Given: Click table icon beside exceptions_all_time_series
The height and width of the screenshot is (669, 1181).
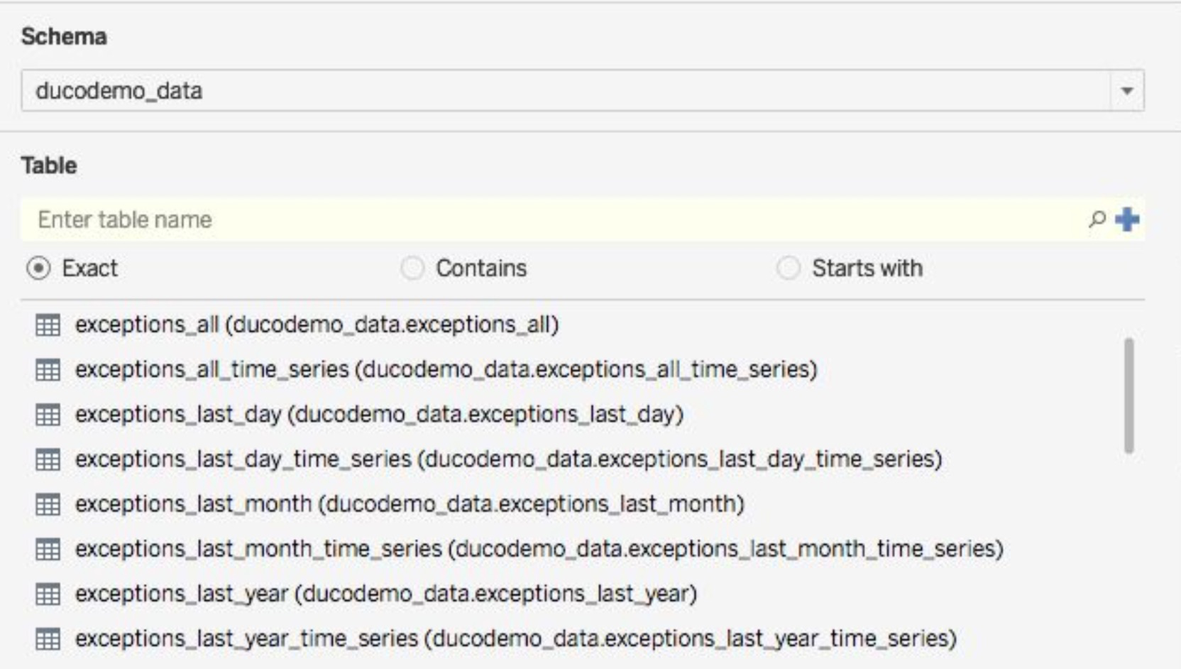Looking at the screenshot, I should pos(48,370).
